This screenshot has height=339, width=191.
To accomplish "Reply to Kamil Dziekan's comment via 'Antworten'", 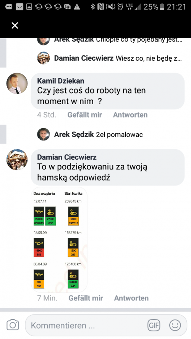I will [130, 115].
